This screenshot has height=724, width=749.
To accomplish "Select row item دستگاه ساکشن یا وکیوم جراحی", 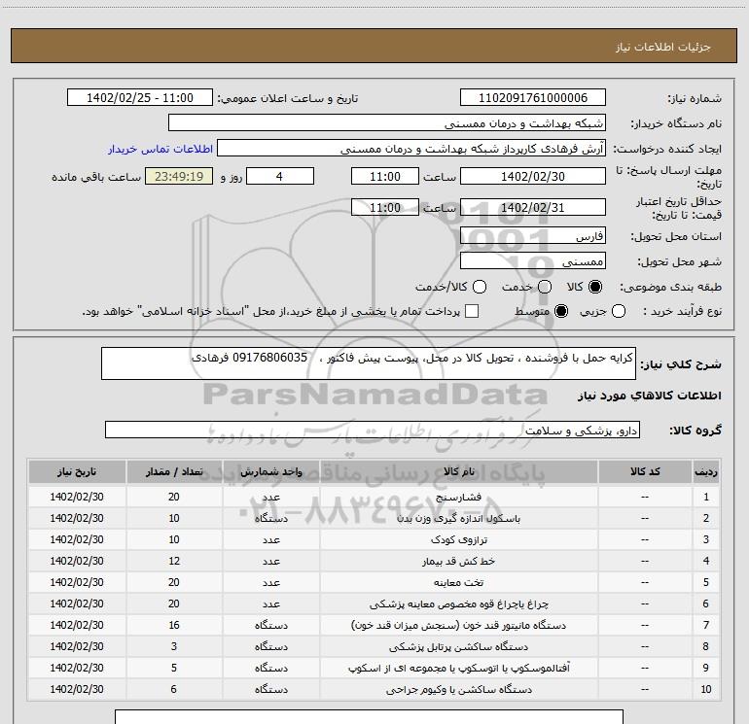I will 458,690.
